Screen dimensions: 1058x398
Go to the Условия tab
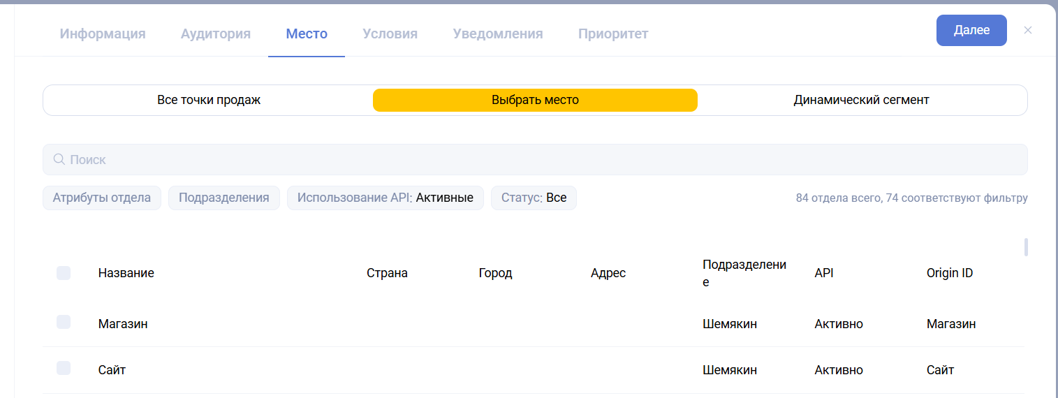(390, 34)
